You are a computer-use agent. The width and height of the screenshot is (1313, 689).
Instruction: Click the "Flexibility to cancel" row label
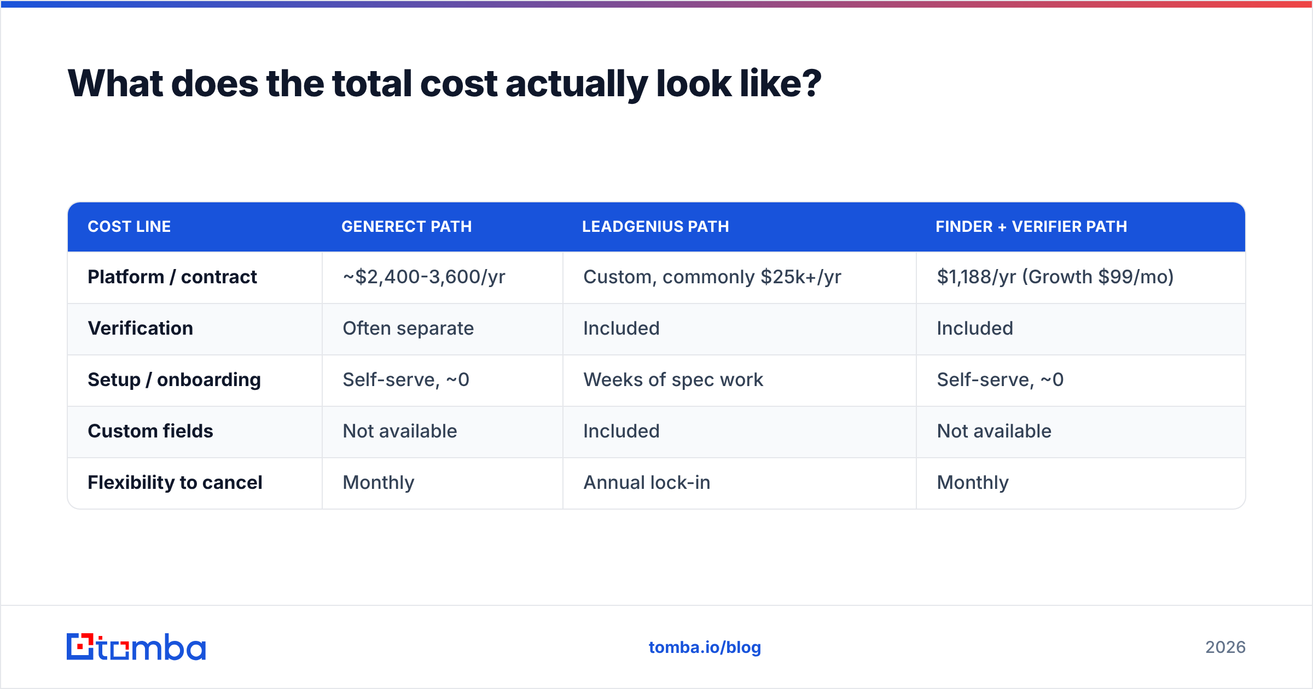point(175,483)
